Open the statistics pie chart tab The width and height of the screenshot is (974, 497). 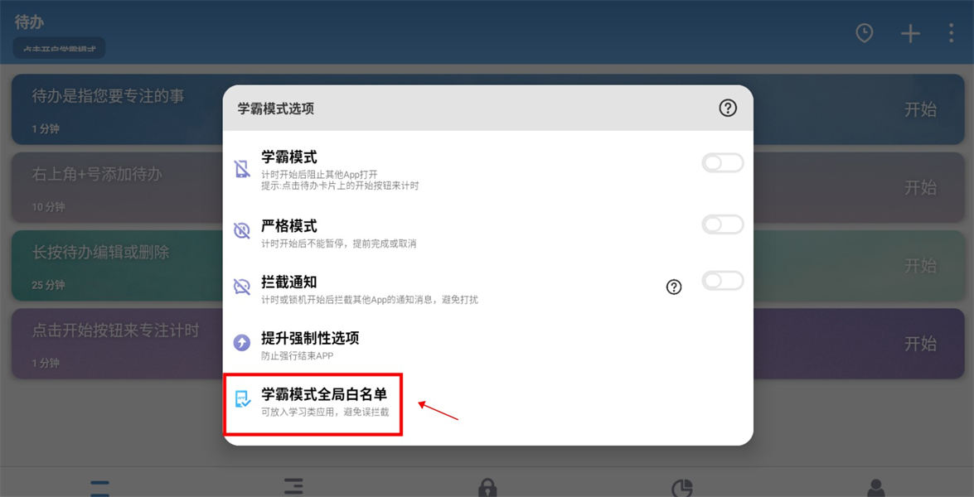coord(682,488)
